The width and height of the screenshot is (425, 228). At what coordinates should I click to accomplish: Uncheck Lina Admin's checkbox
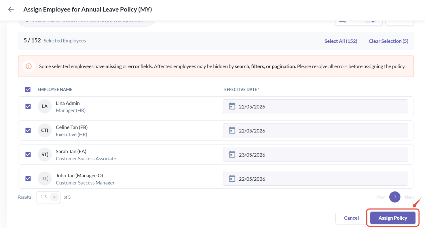point(28,106)
